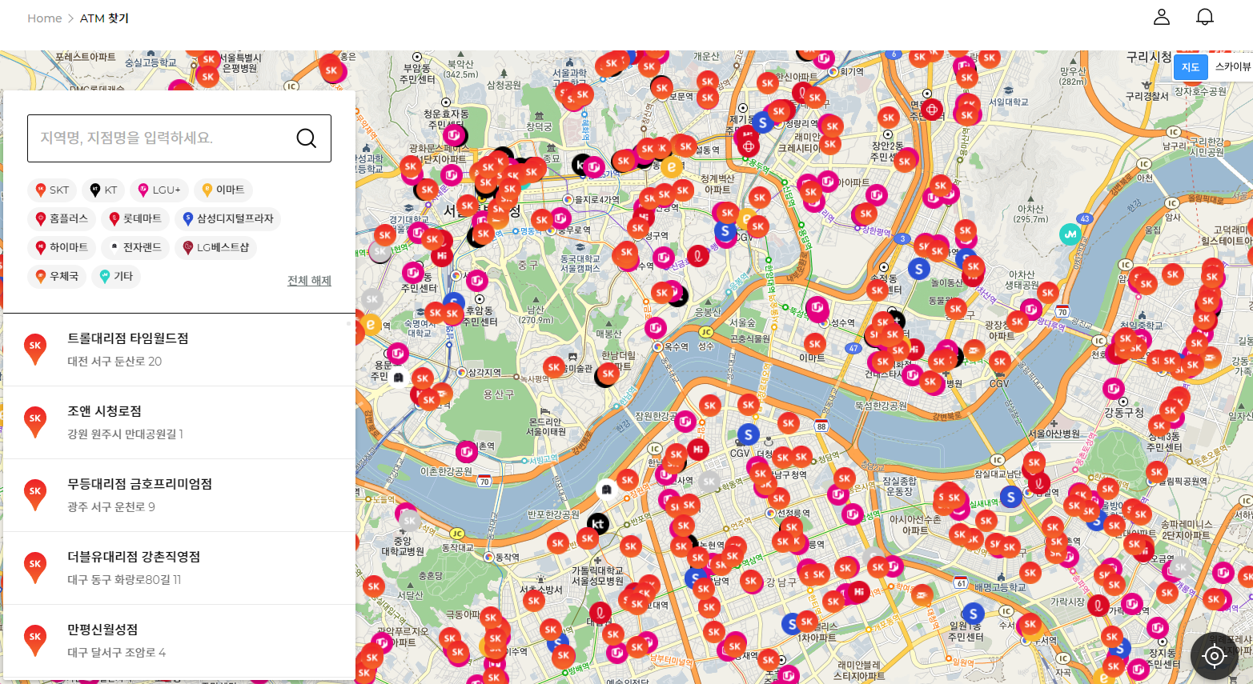The image size is (1253, 684).
Task: Click the magnifier search icon
Action: (307, 138)
